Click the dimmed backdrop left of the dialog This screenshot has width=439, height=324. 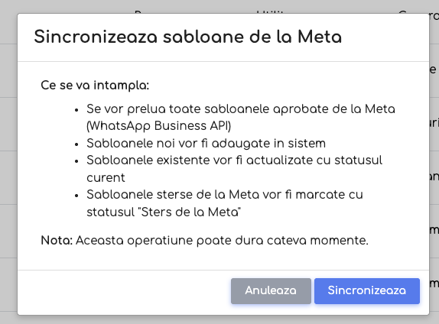coord(8,168)
